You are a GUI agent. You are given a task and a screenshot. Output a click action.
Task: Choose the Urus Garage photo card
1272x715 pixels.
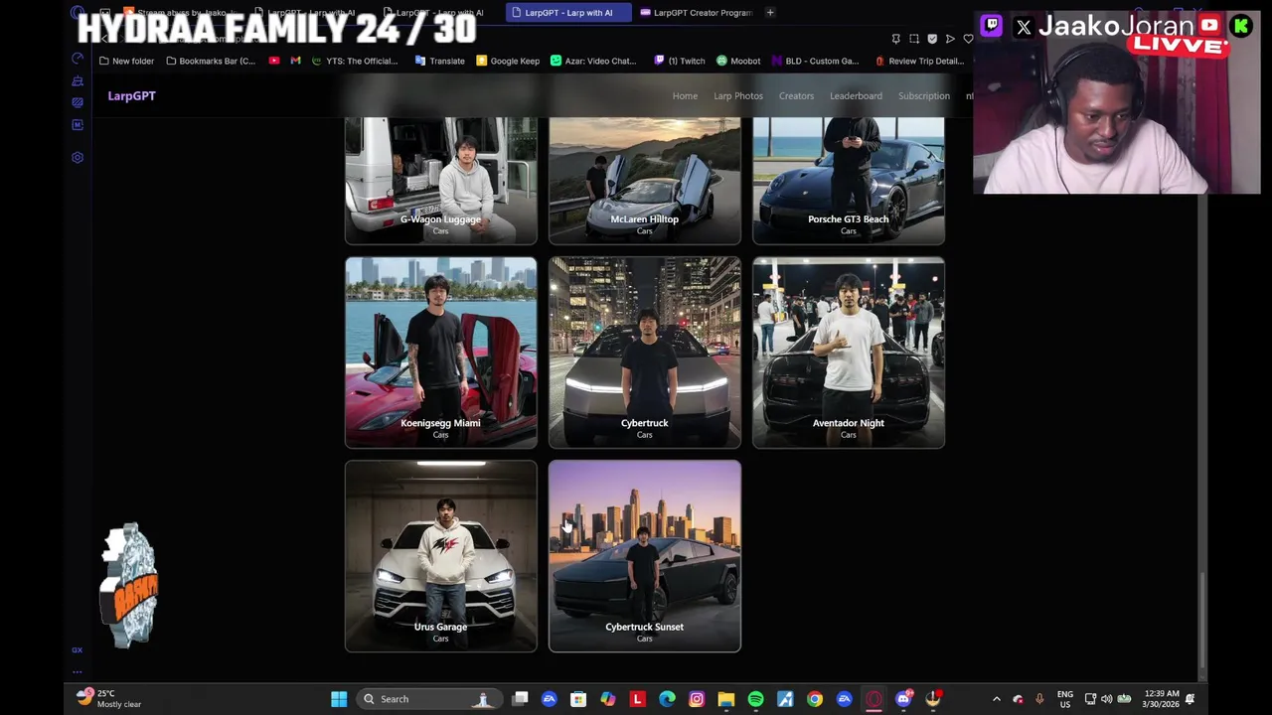pyautogui.click(x=440, y=556)
